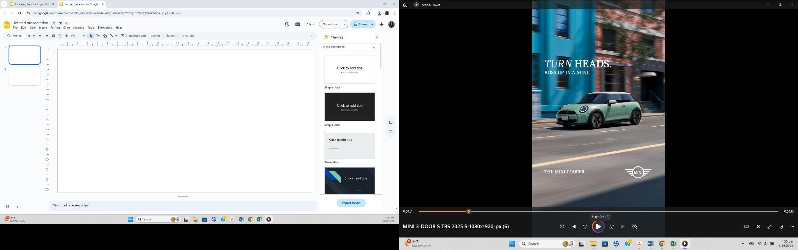Open Media Player volume control
The height and width of the screenshot is (250, 798).
pos(758,227)
